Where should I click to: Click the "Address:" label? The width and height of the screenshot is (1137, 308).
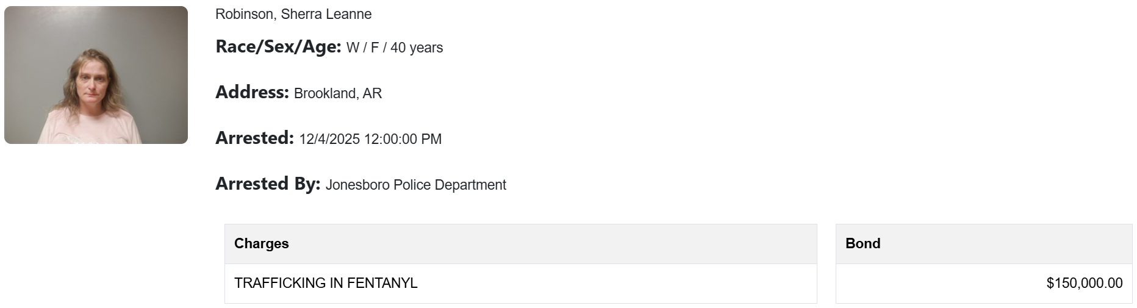point(252,93)
